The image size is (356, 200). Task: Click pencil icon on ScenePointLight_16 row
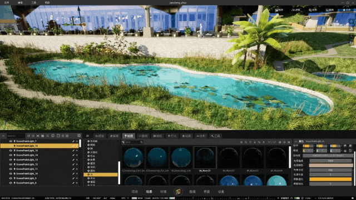(x=73, y=146)
